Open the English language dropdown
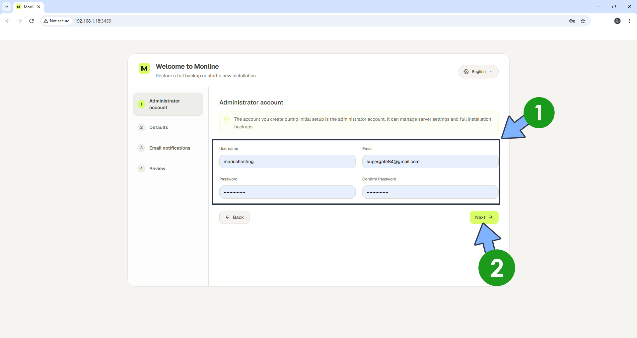Viewport: 637px width, 338px height. coord(478,72)
